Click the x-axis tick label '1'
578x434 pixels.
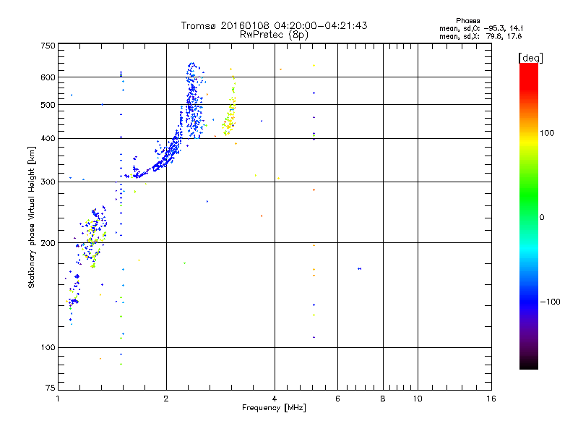pyautogui.click(x=58, y=399)
